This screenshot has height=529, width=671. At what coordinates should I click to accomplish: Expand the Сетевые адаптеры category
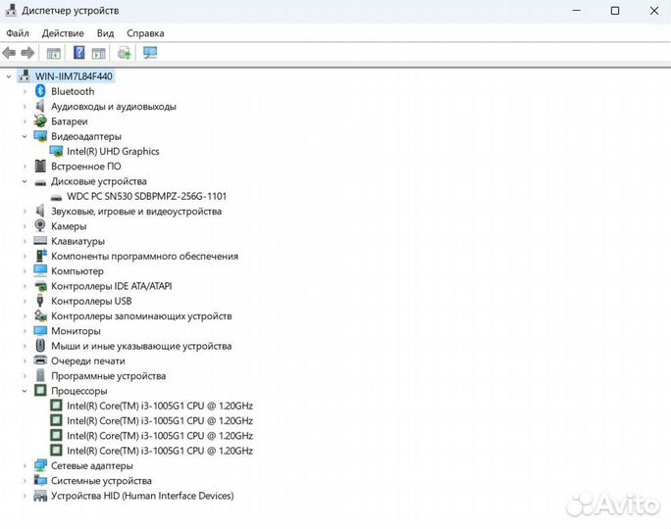coord(25,465)
